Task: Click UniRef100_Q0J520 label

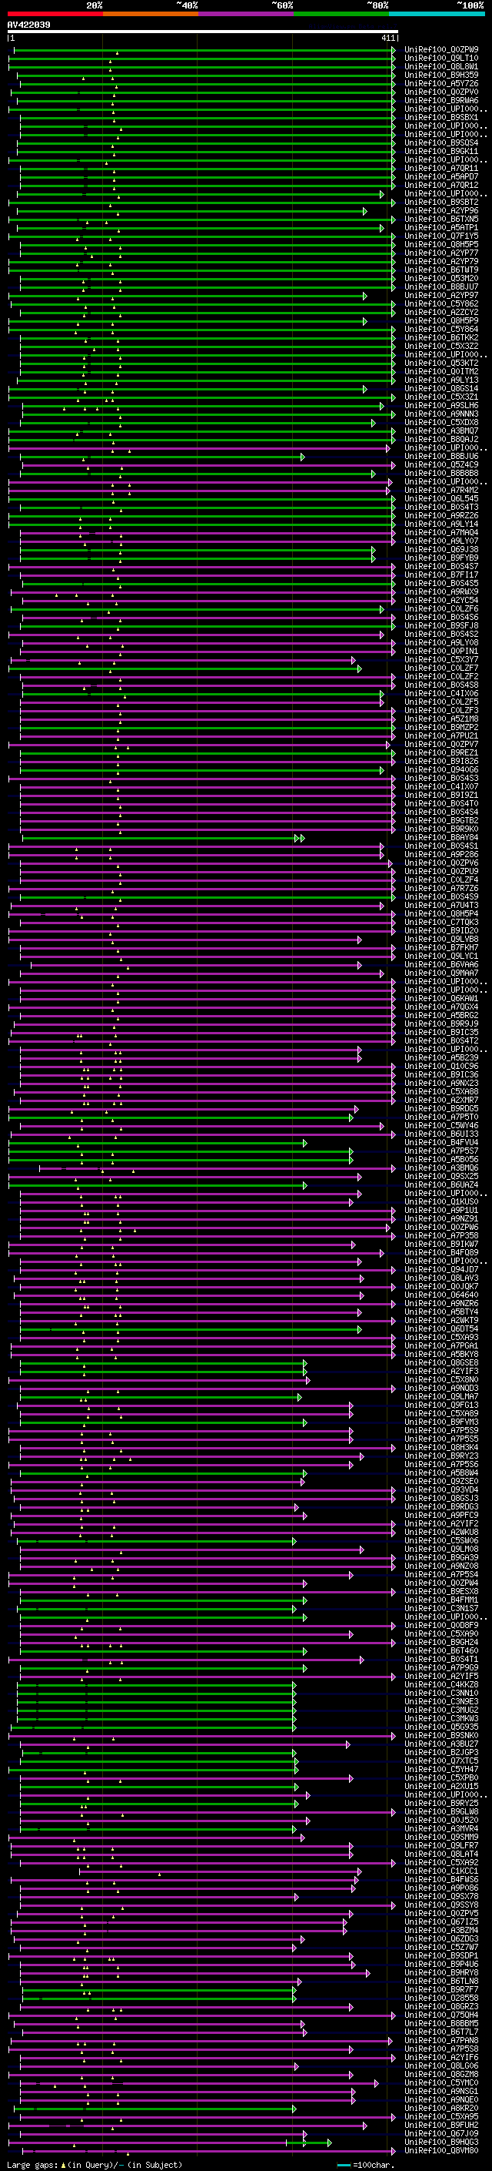Action: click(x=440, y=1820)
